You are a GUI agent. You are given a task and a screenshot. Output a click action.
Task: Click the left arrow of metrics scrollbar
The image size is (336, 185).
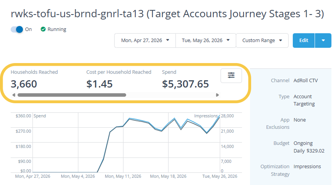point(14,95)
